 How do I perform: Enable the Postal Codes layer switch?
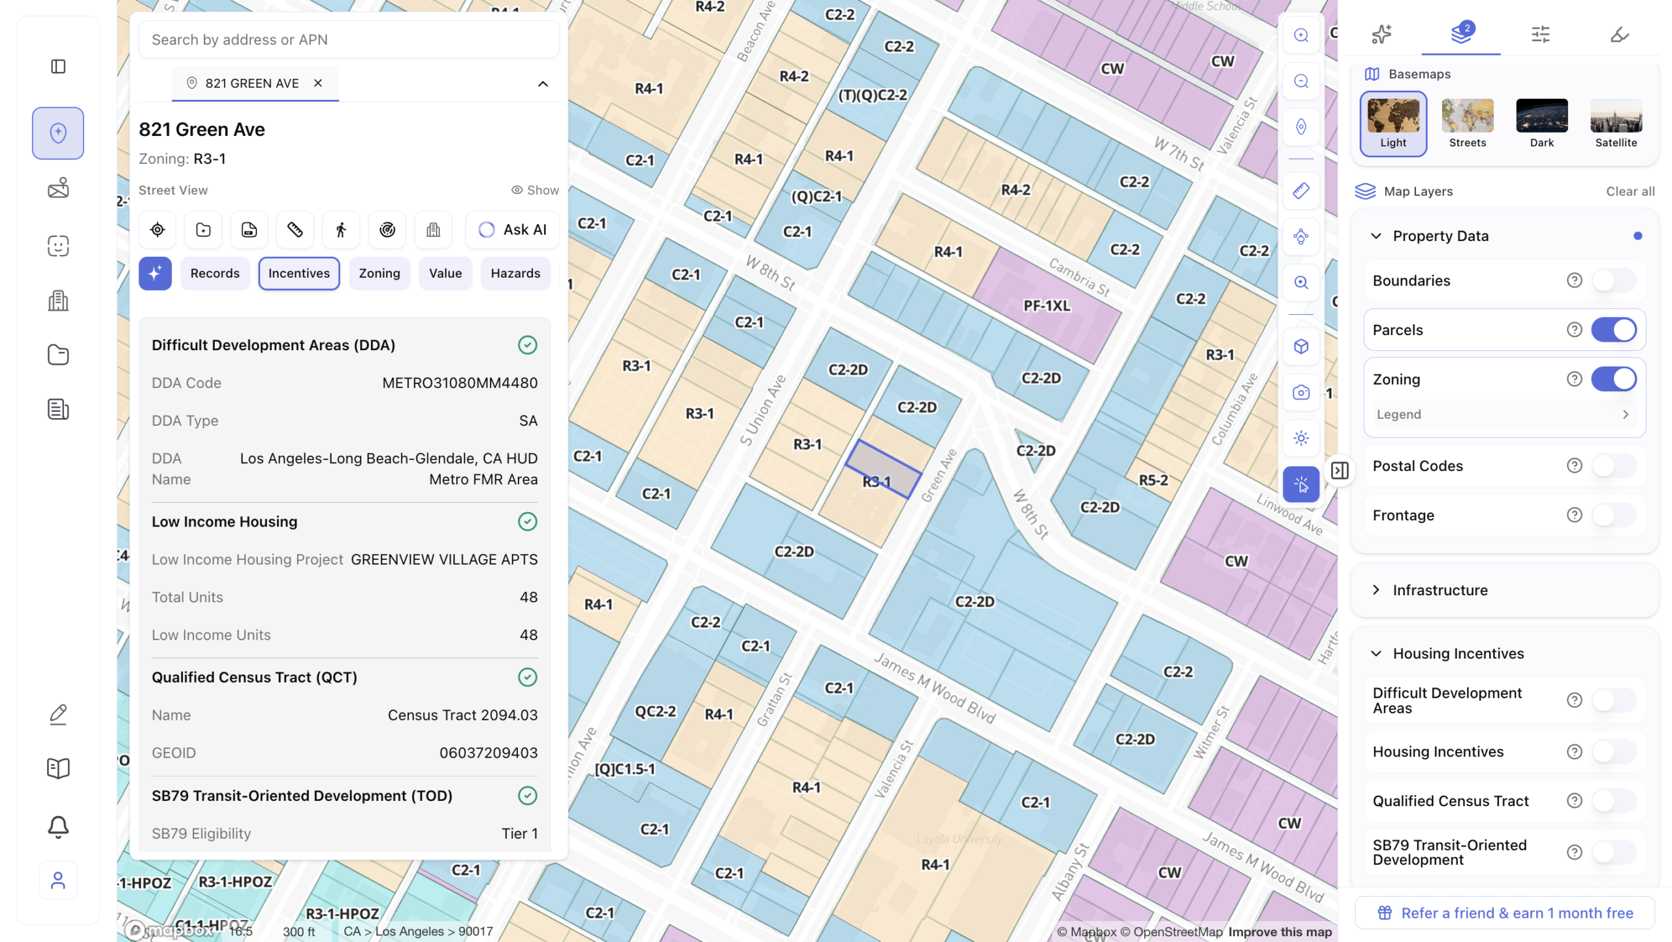1613,466
